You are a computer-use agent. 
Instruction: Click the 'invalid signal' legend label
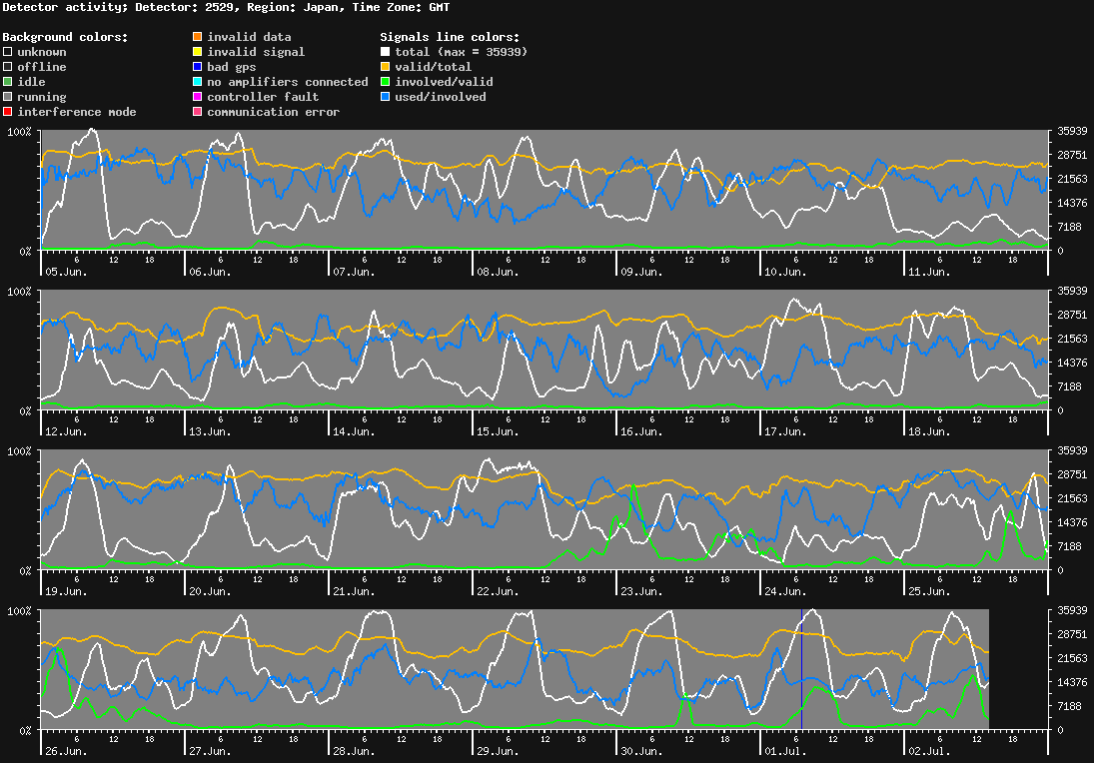click(256, 52)
